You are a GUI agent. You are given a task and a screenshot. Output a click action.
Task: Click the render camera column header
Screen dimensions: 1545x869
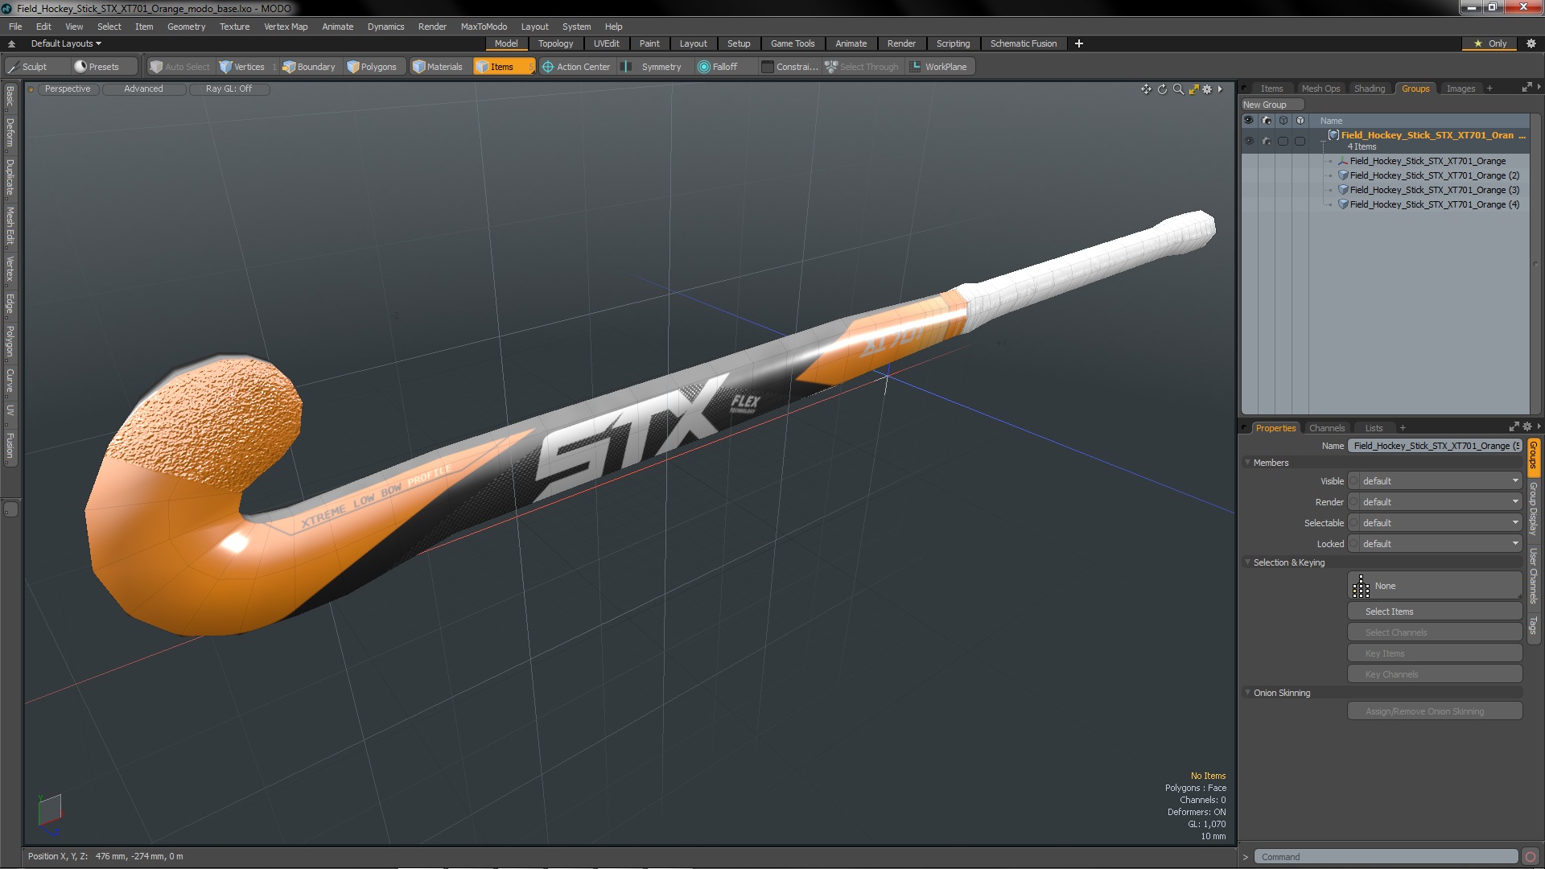click(x=1267, y=121)
